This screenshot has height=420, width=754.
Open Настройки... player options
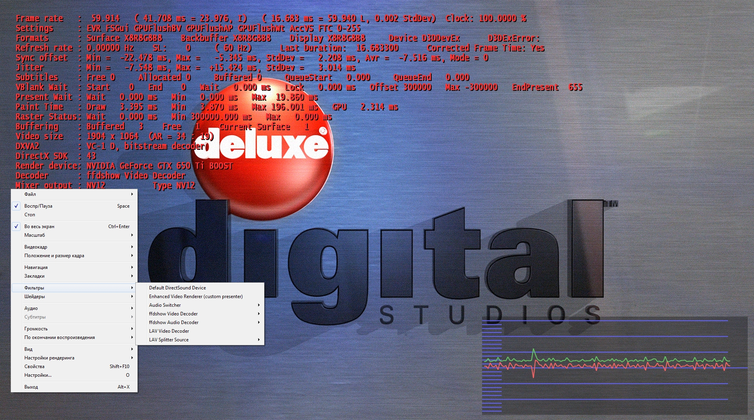38,375
